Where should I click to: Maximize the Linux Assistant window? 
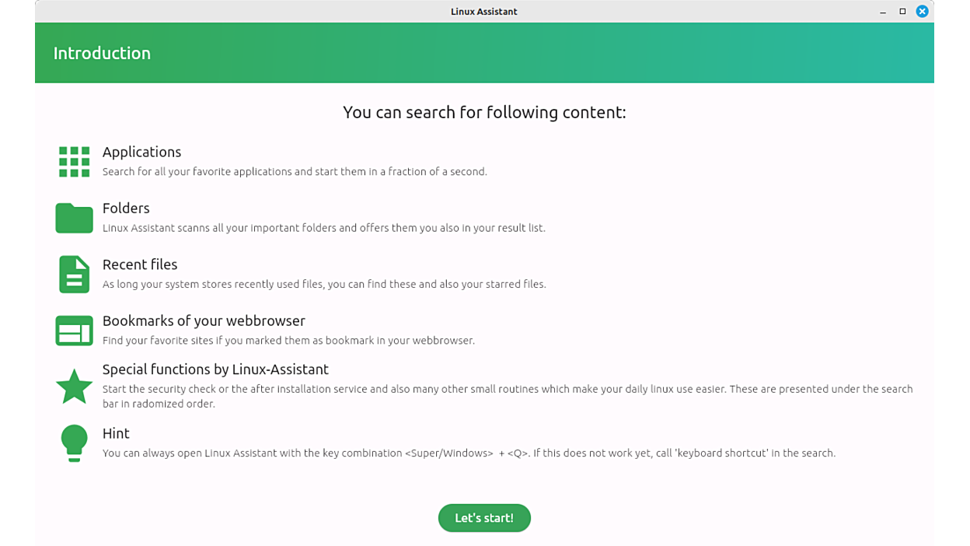902,12
